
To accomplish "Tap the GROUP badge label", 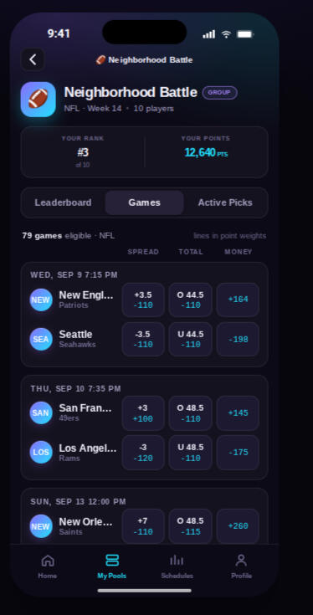I will pos(219,93).
